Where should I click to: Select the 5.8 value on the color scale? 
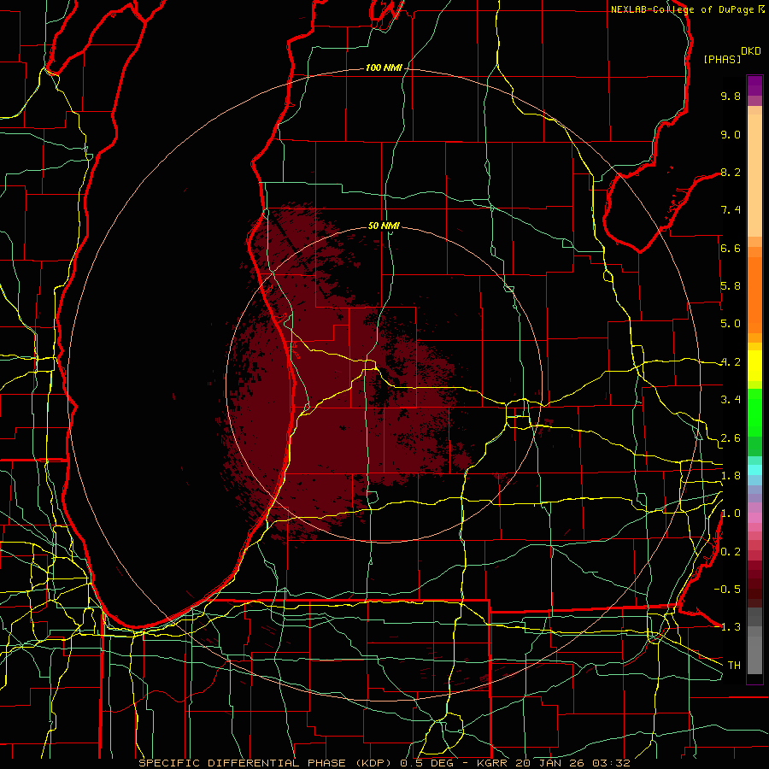[731, 286]
